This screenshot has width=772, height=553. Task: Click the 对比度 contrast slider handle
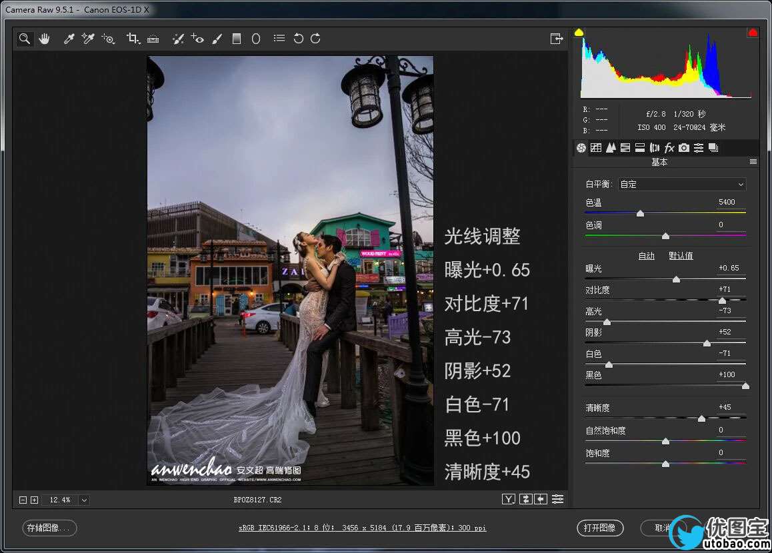(x=722, y=300)
